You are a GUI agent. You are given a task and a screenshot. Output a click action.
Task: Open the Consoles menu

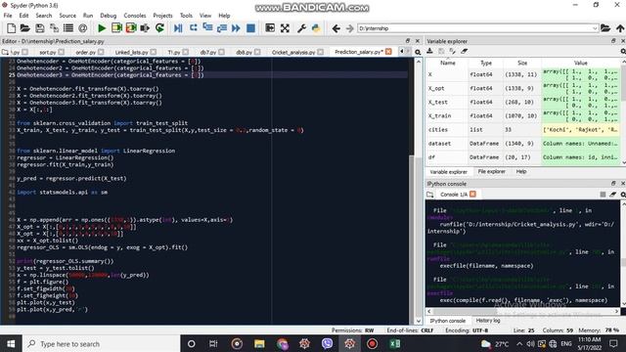pos(135,16)
